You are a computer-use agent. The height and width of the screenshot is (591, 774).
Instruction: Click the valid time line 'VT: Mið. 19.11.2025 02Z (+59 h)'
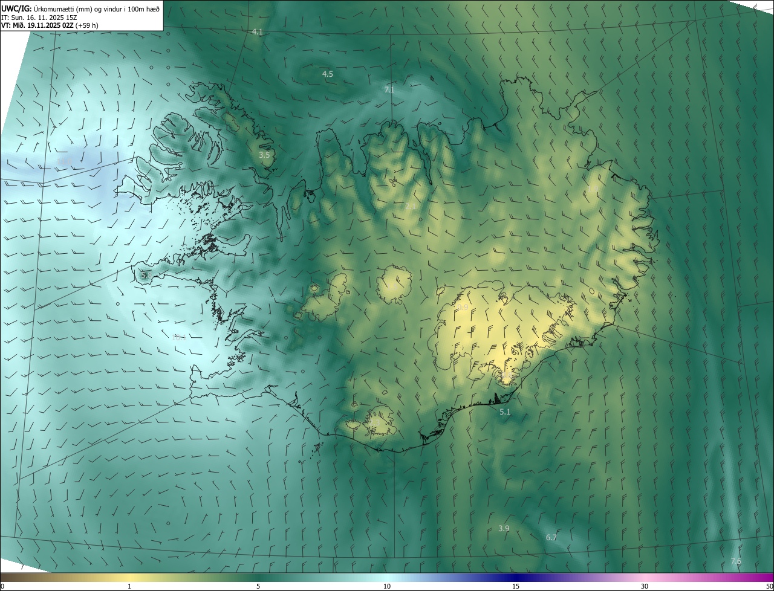[x=50, y=25]
